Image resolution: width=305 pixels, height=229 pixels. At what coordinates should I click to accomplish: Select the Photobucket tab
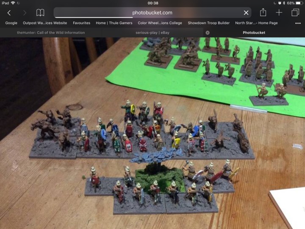[255, 33]
